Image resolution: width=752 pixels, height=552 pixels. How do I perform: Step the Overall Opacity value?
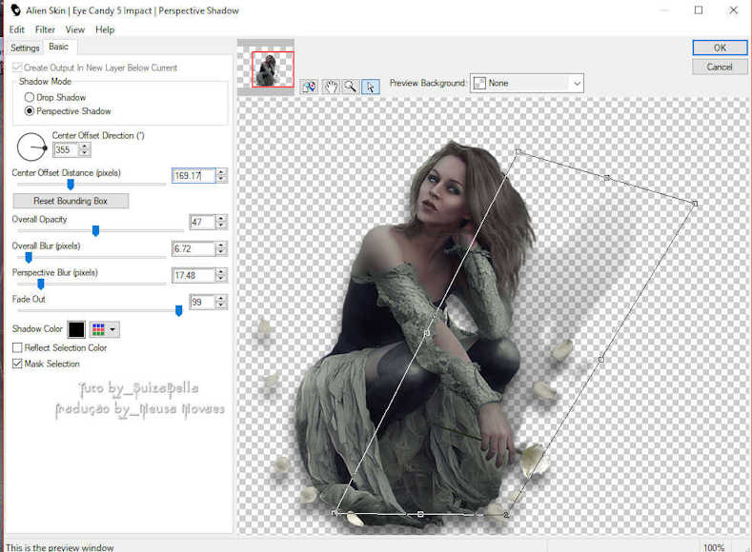[221, 222]
